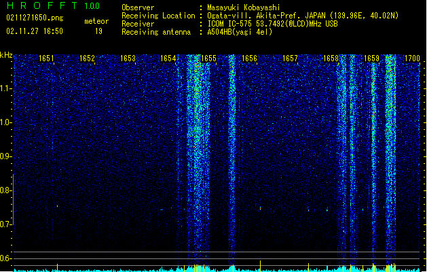
Task: Click the 0.6 kHz frequency label
Action: [6, 258]
